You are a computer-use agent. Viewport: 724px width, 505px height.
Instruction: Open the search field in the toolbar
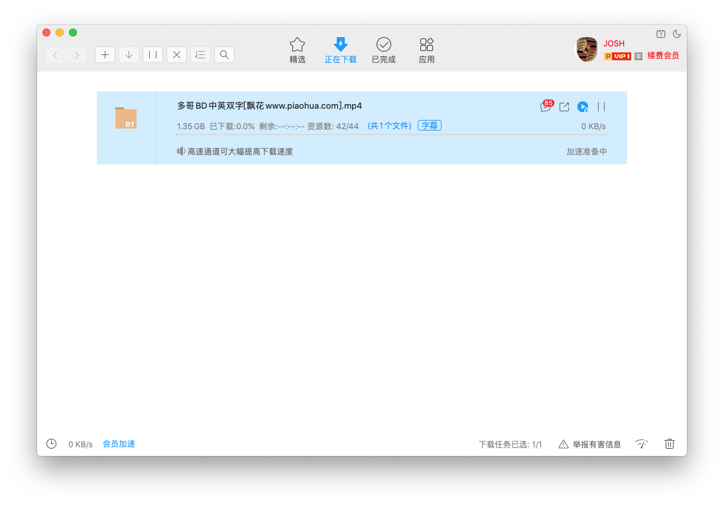224,54
